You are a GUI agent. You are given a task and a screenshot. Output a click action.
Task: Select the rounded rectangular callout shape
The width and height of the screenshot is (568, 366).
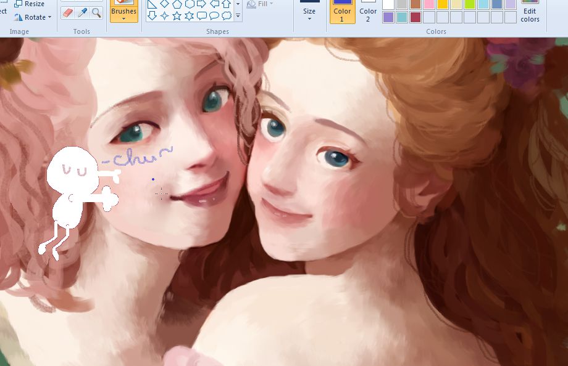(201, 16)
